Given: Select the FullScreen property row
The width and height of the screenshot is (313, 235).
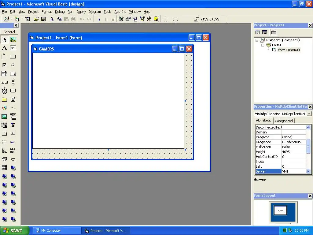Looking at the screenshot, I should tap(281, 147).
